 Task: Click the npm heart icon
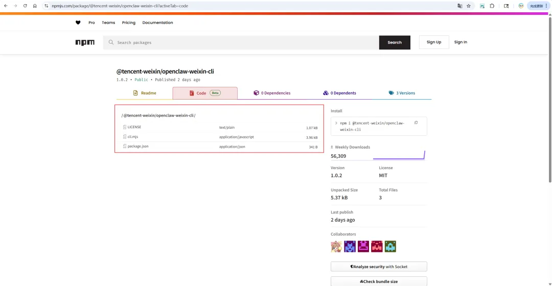(x=78, y=22)
